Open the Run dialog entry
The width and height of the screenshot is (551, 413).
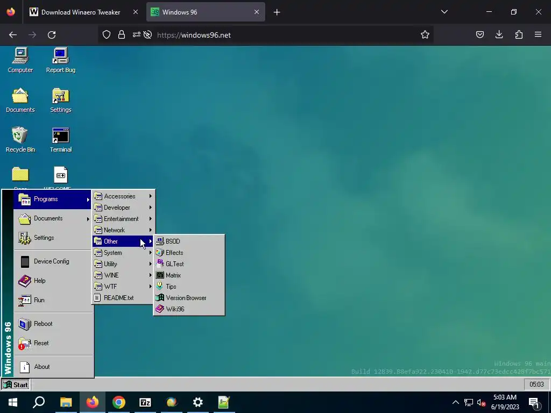pyautogui.click(x=53, y=300)
